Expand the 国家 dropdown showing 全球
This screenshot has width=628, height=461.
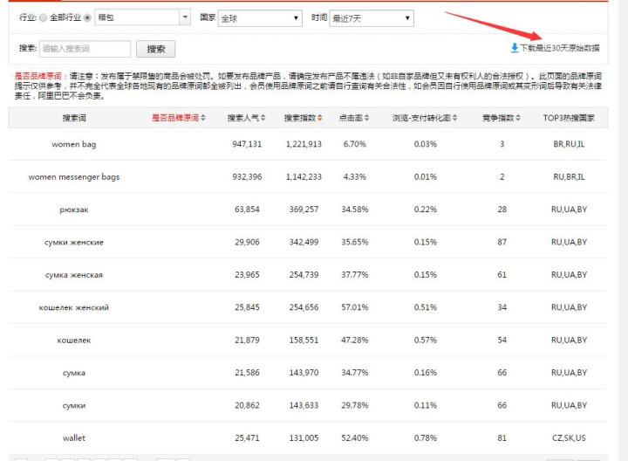tap(297, 17)
